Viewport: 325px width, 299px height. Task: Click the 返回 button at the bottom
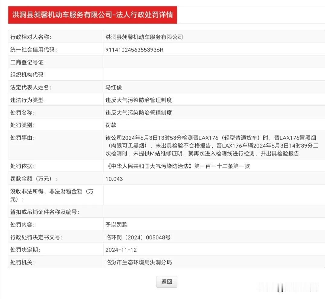pos(166,281)
